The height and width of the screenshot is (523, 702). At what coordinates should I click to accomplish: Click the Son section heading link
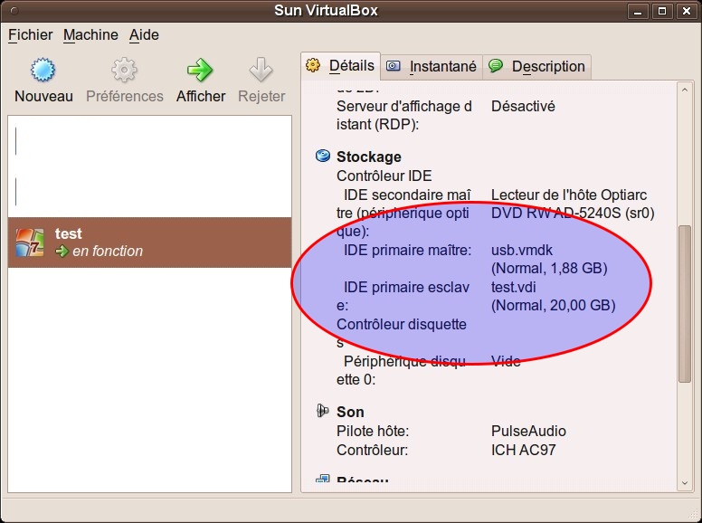coord(350,412)
